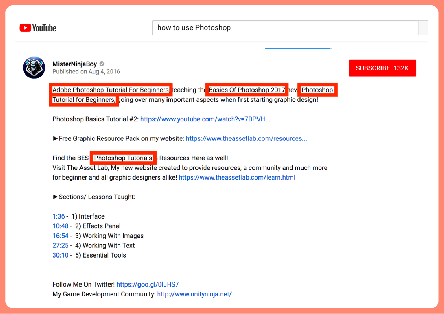Viewport: 444px width, 314px height.
Task: Open the unityninja.net community link
Action: click(194, 294)
